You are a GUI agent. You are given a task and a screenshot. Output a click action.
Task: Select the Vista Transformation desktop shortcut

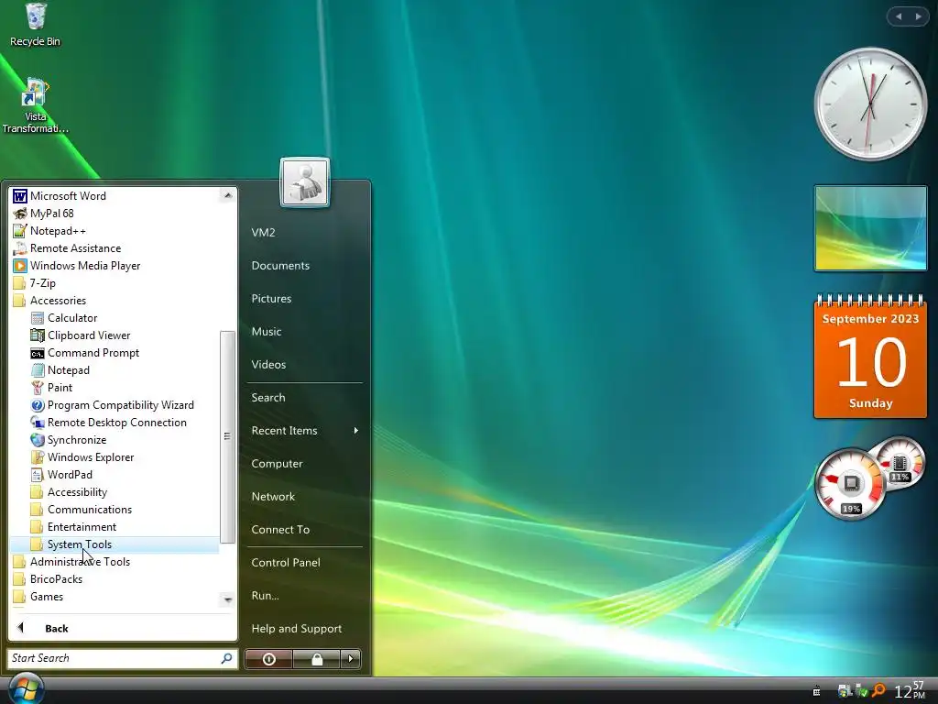pos(36,105)
